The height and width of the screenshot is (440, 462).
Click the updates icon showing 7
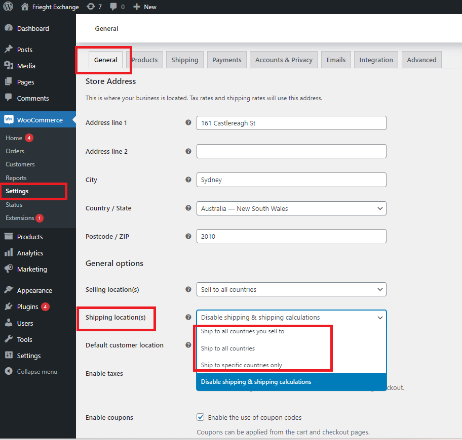coord(91,7)
